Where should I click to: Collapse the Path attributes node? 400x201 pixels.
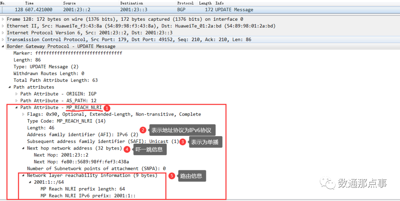10,87
